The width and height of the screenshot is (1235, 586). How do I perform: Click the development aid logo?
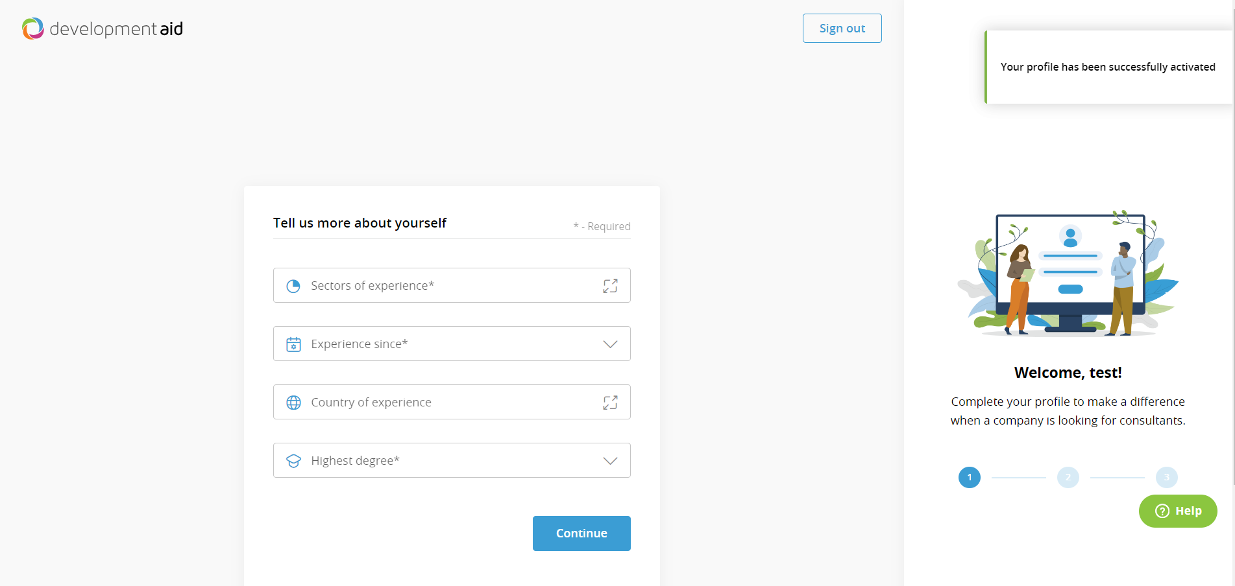click(101, 28)
